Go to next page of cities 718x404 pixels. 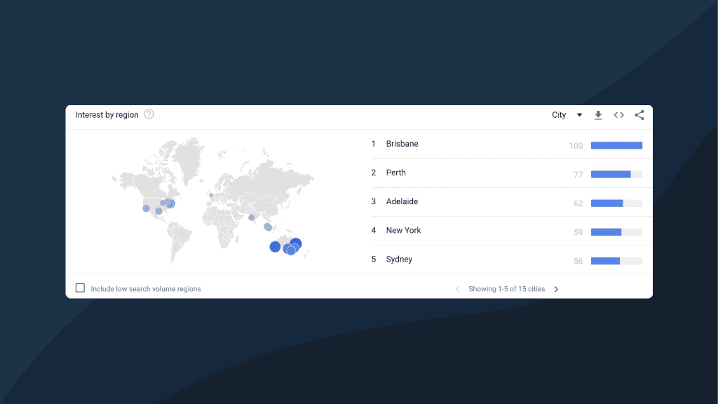tap(556, 289)
